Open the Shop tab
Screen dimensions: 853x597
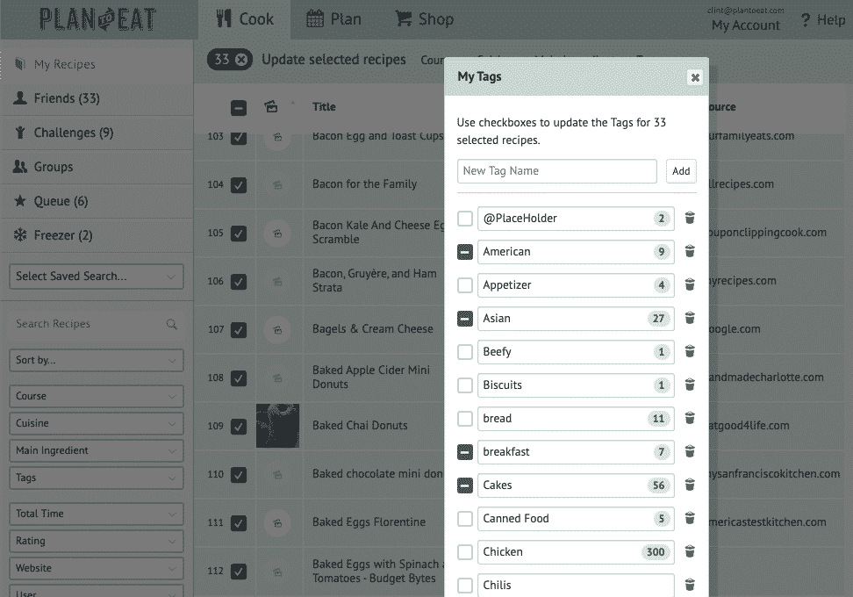[424, 19]
